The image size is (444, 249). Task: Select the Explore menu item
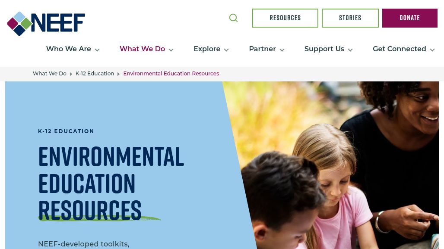pyautogui.click(x=207, y=49)
